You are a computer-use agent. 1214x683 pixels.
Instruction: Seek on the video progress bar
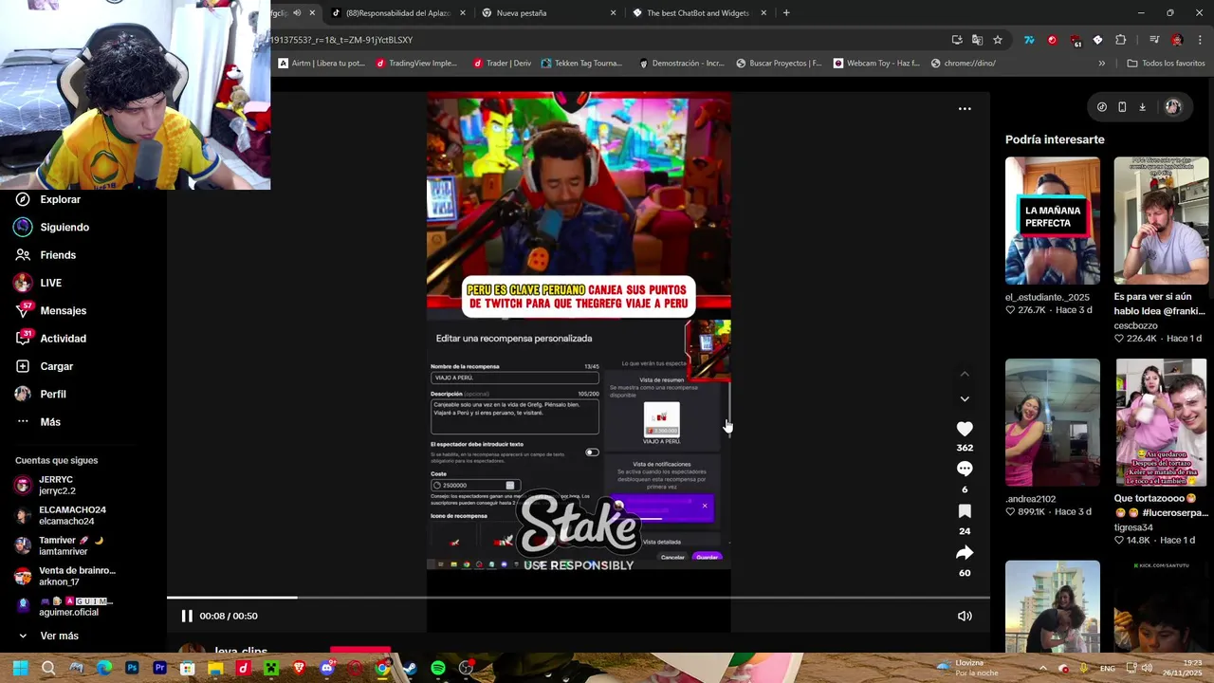point(579,598)
